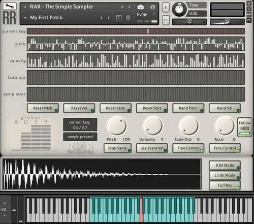Open instrument edit mode with wrench icon

10,6
